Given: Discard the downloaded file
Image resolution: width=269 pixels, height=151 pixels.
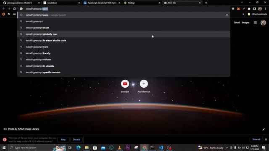Looking at the screenshot, I should (x=76, y=140).
